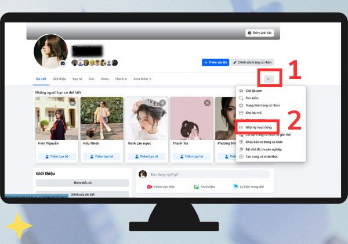
Task: Click the list icon beside Nhật ký hoạt động
Action: (x=241, y=127)
